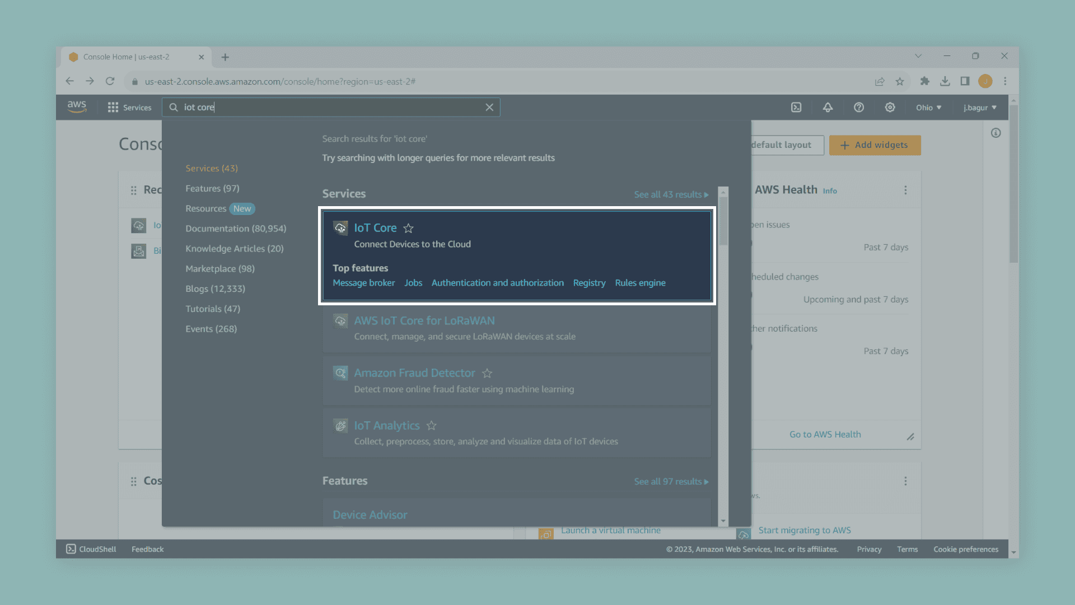Image resolution: width=1075 pixels, height=605 pixels.
Task: Expand the j.bagur account dropdown
Action: (x=980, y=108)
